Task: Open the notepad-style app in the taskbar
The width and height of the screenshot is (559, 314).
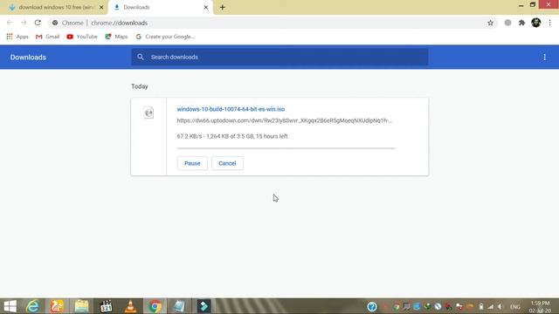Action: click(x=179, y=306)
